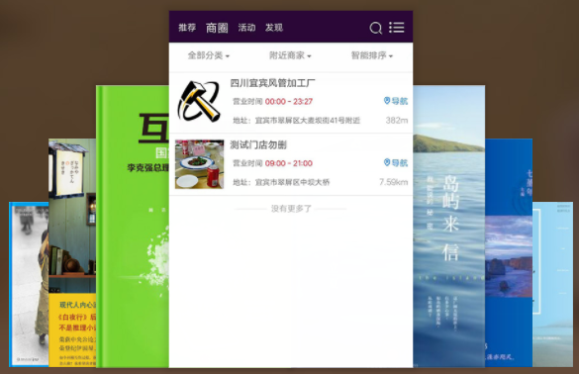Viewport: 579px width, 374px height.
Task: Expand the 全部分类 dropdown
Action: click(209, 55)
